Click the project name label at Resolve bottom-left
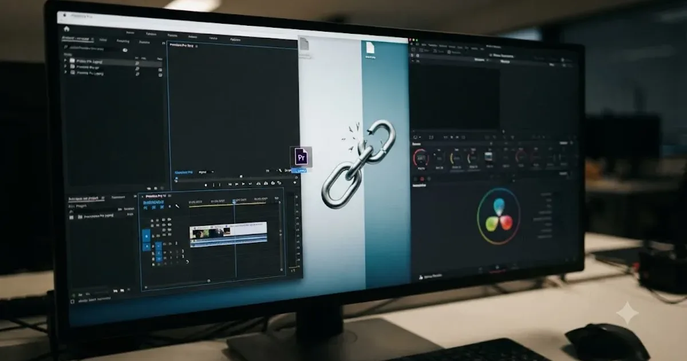Image resolution: width=687 pixels, height=361 pixels. [433, 276]
